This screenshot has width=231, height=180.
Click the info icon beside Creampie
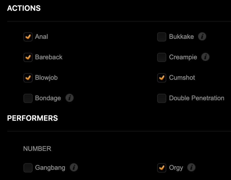pos(205,57)
